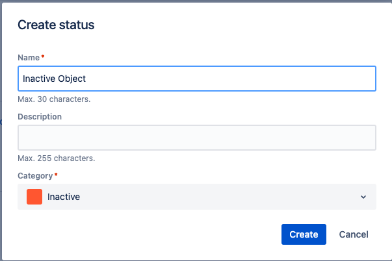Click the 'Category' field label
Screen dimensions: 392x261
pyautogui.click(x=35, y=175)
